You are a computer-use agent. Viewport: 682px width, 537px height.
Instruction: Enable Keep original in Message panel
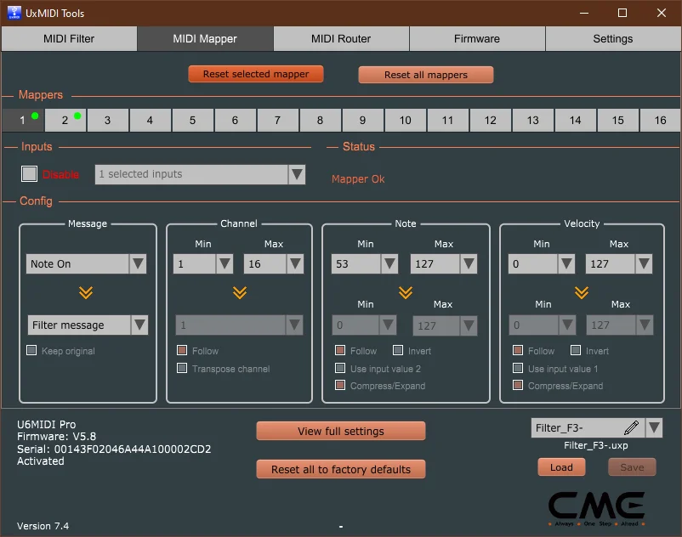point(31,350)
